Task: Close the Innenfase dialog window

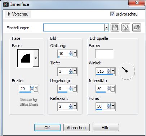Action: point(137,3)
